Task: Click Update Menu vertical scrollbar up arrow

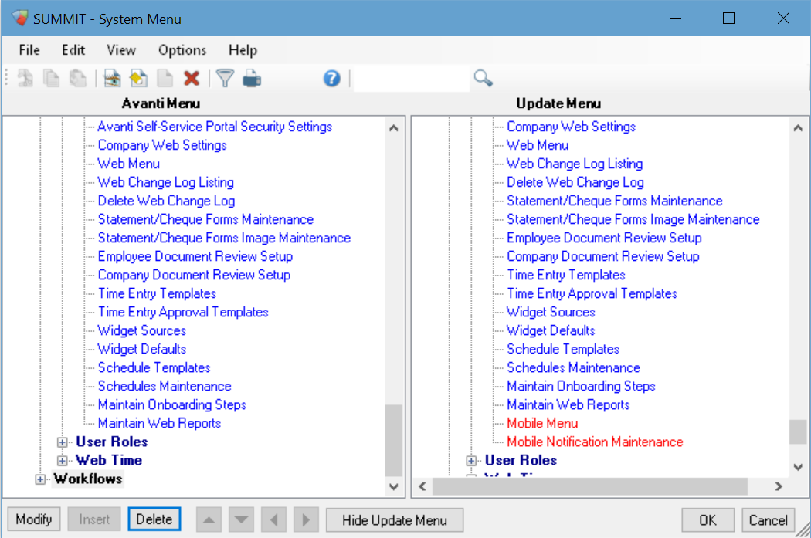Action: click(x=798, y=127)
